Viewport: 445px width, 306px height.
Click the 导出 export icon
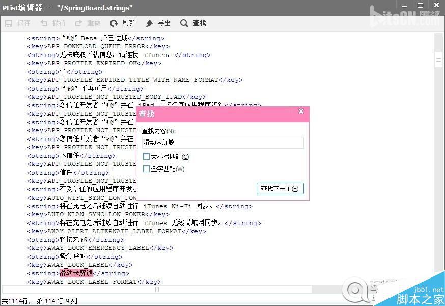coord(149,23)
